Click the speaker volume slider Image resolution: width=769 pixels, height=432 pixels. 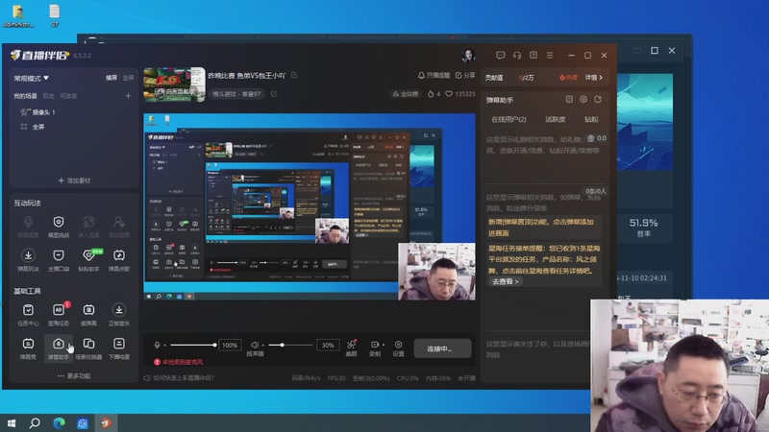tap(289, 345)
